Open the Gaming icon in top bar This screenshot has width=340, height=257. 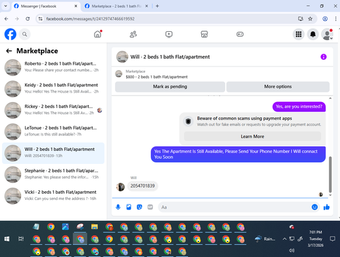(x=240, y=34)
